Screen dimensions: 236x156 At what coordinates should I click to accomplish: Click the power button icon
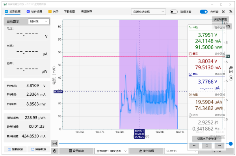55,151
